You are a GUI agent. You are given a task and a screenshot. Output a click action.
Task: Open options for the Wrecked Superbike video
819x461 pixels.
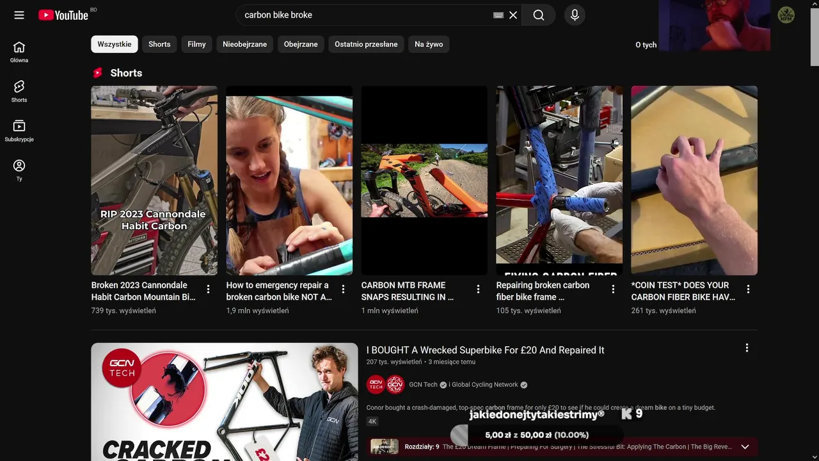pyautogui.click(x=747, y=348)
